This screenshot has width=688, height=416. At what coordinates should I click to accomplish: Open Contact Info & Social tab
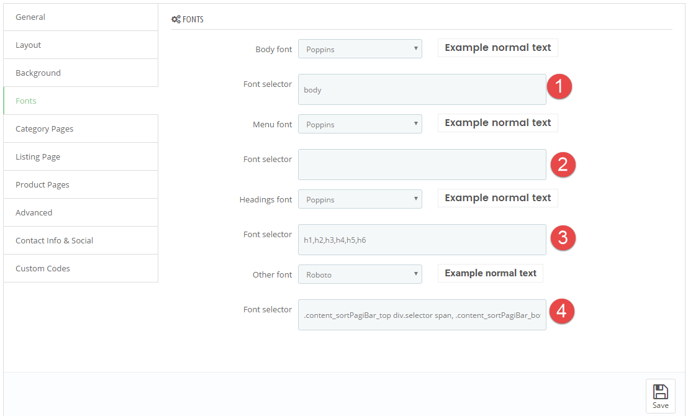coord(81,240)
